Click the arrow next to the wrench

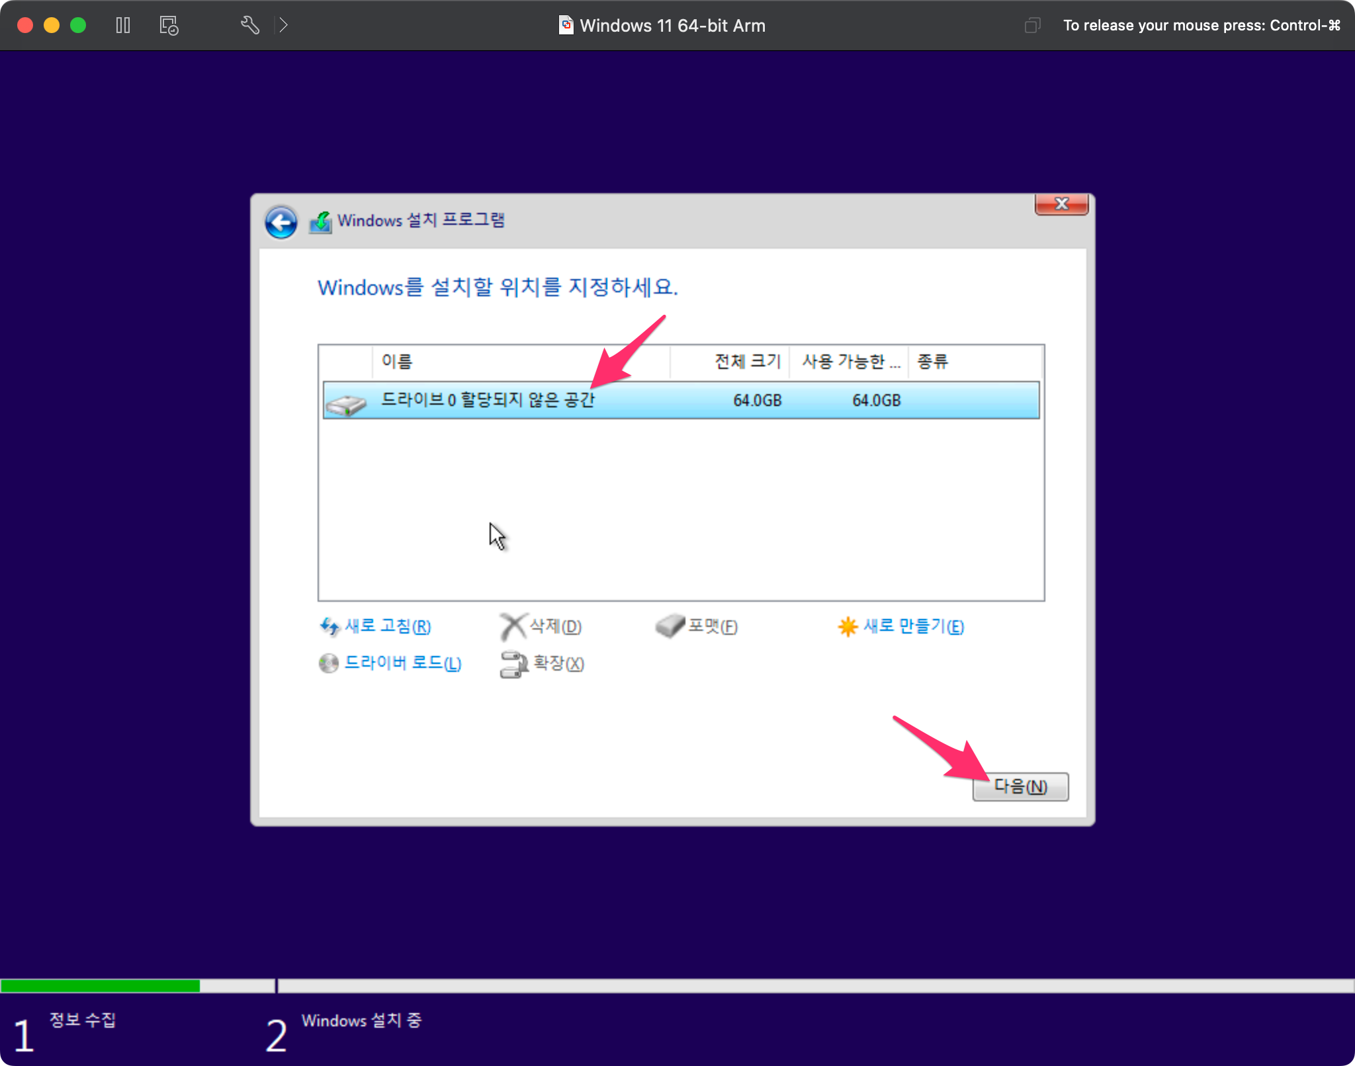click(x=284, y=26)
